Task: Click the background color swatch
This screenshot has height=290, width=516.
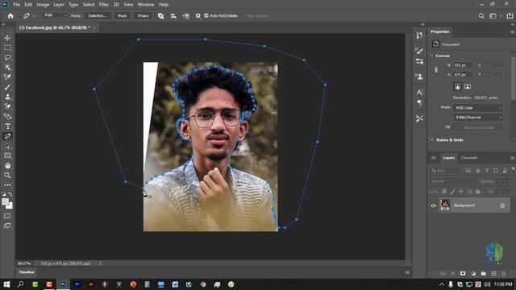Action: [10, 206]
